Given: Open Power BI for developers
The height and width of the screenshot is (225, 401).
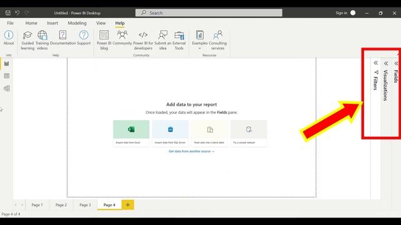Looking at the screenshot, I should click(x=143, y=40).
